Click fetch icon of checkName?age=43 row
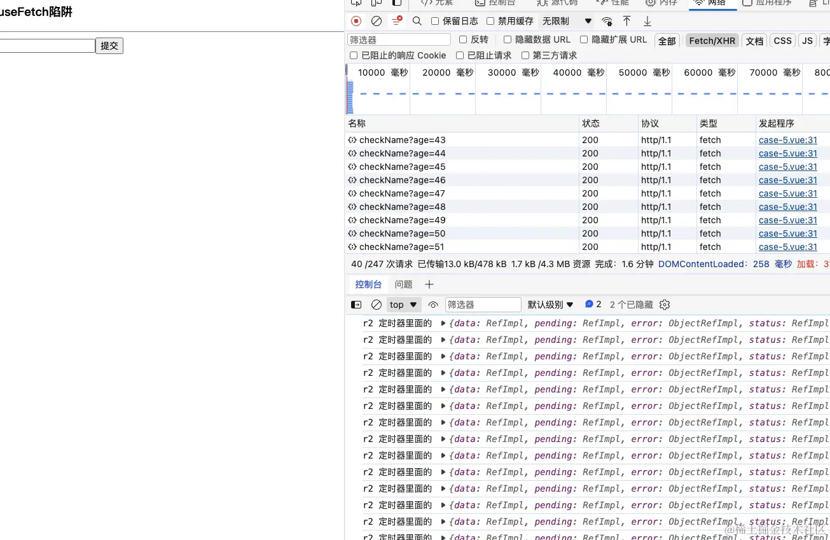The width and height of the screenshot is (830, 540). (352, 140)
